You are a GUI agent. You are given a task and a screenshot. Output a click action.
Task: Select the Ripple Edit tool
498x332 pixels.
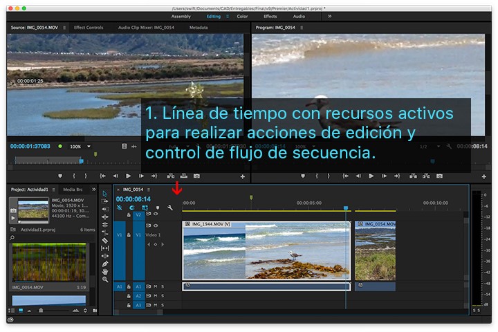pos(105,217)
